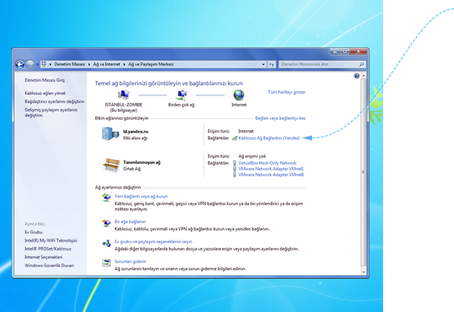The height and width of the screenshot is (312, 454).
Task: Open Ev Grubu in See also list
Action: coord(33,232)
